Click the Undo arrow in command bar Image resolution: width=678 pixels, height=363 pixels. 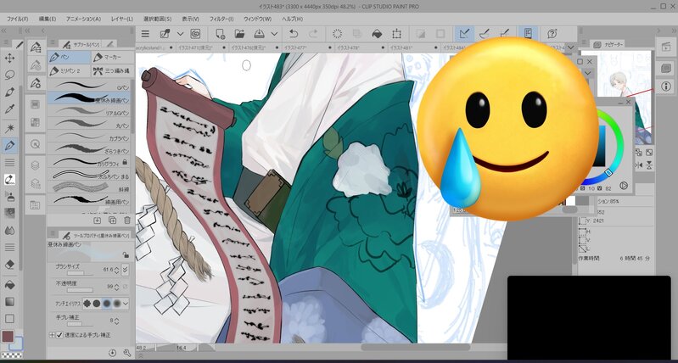click(x=292, y=34)
